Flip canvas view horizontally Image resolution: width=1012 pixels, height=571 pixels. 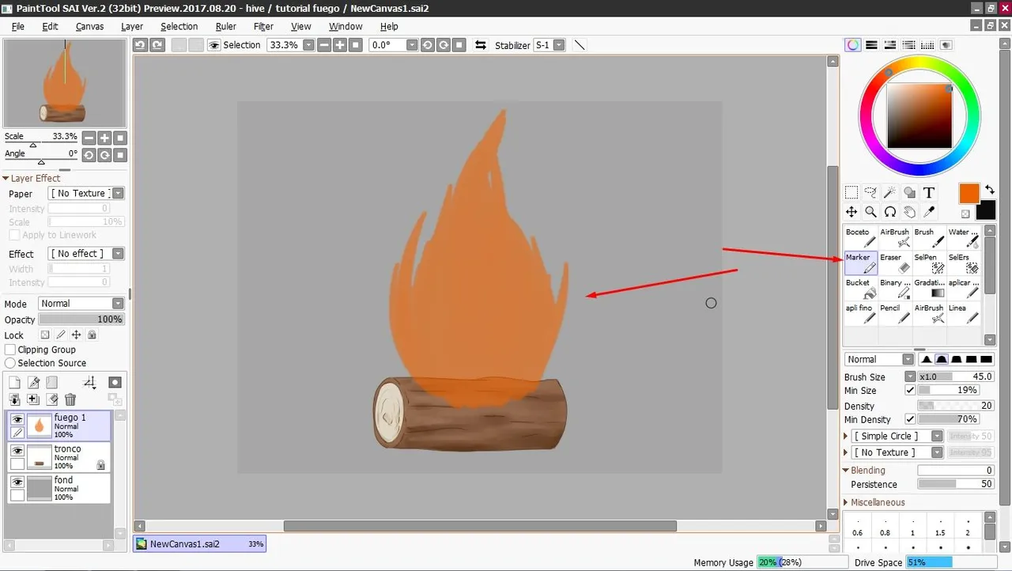tap(481, 45)
